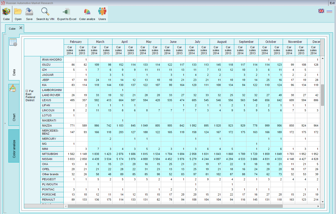
Task: Select the MERCEDES-BENZ row header
Action: coord(52,132)
